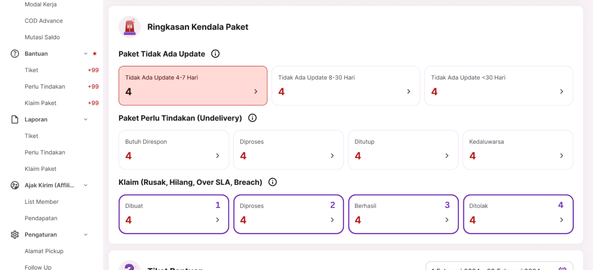This screenshot has height=270, width=593.
Task: Click the Ajak Kirim affiliate icon
Action: [15, 185]
